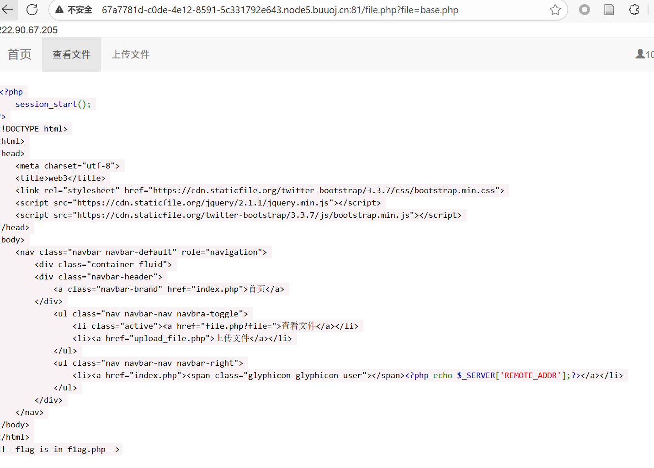Click the nav class navbar-default line

coord(141,252)
